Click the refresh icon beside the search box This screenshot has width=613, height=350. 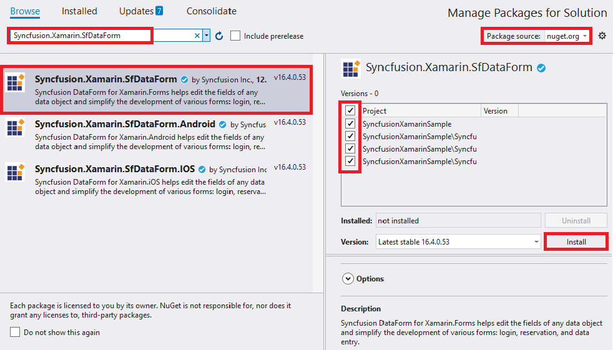[x=219, y=36]
